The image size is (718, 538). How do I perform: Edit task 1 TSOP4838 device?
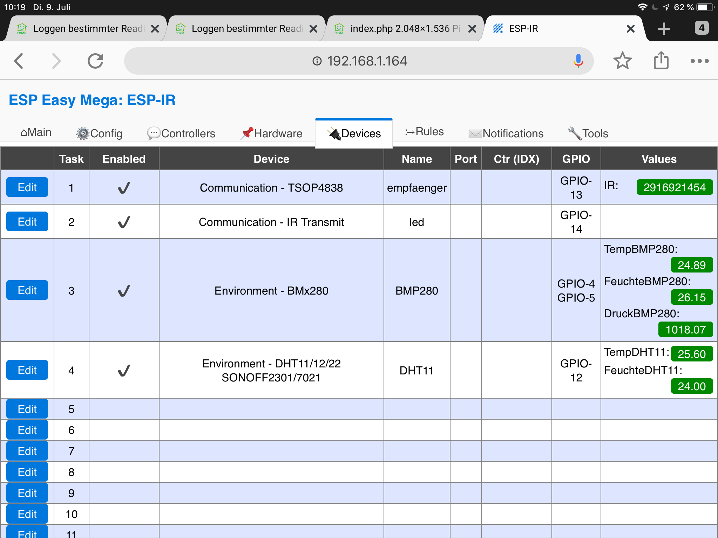(27, 187)
